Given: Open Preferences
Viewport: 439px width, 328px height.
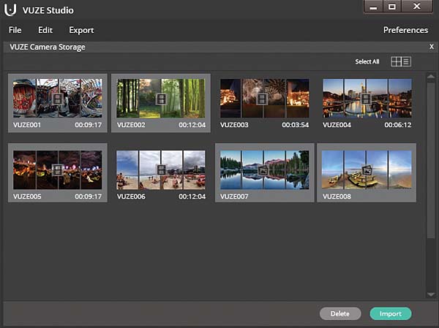Looking at the screenshot, I should pos(405,30).
